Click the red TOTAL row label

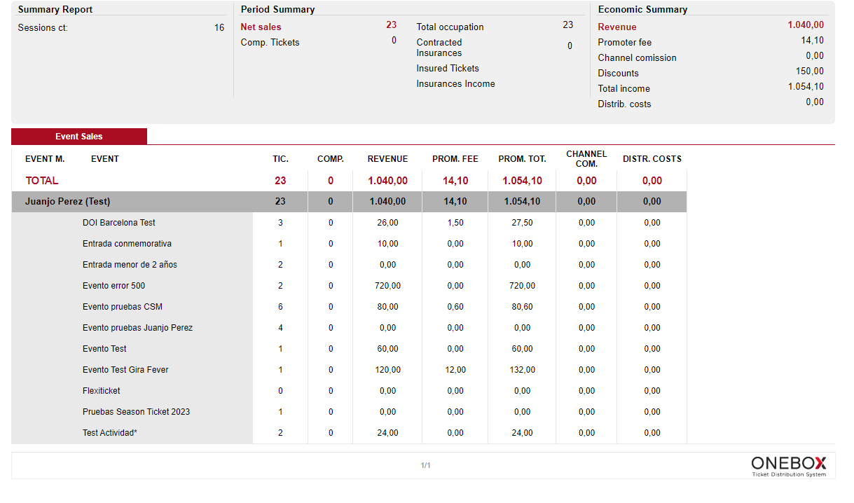pyautogui.click(x=42, y=181)
